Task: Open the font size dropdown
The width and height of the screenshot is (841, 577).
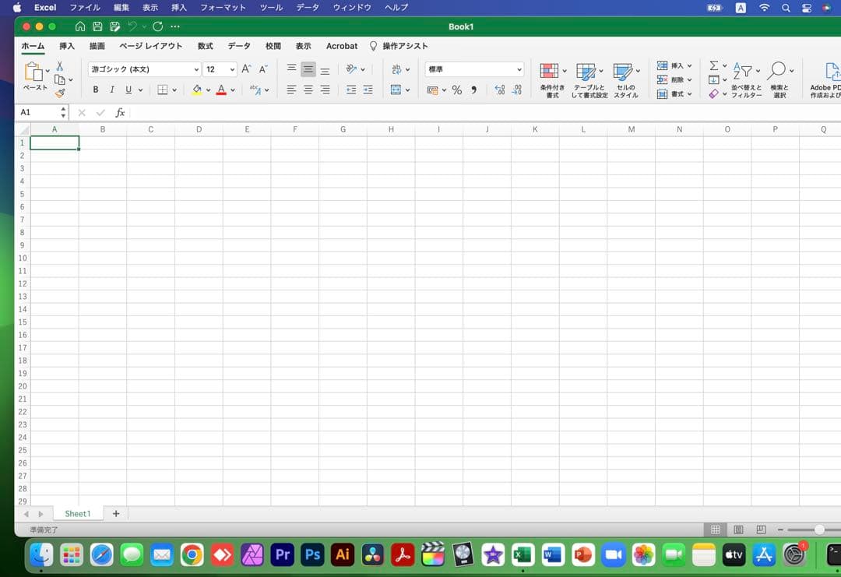Action: tap(218, 69)
